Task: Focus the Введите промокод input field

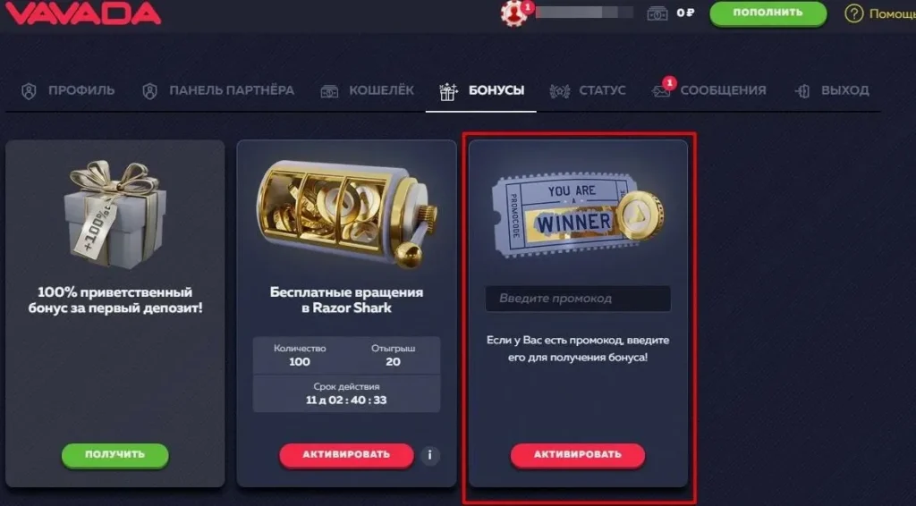Action: (578, 299)
